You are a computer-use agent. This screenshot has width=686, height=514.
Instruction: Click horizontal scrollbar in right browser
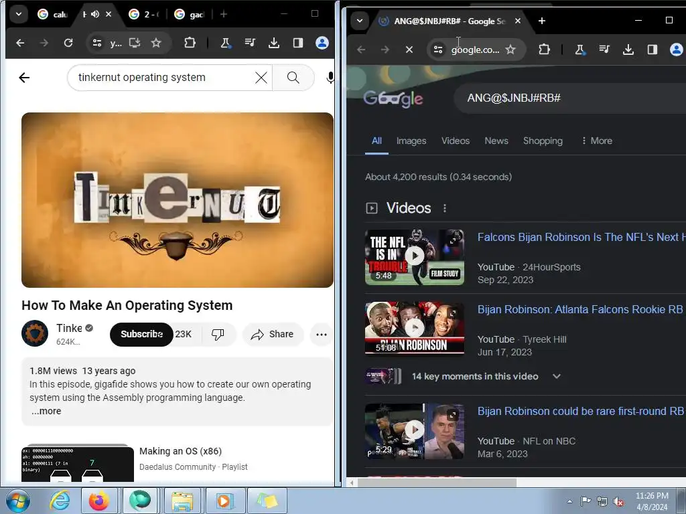[437, 483]
